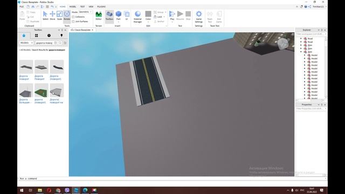Click the Resume button
This screenshot has height=194, width=345.
[x=180, y=16]
